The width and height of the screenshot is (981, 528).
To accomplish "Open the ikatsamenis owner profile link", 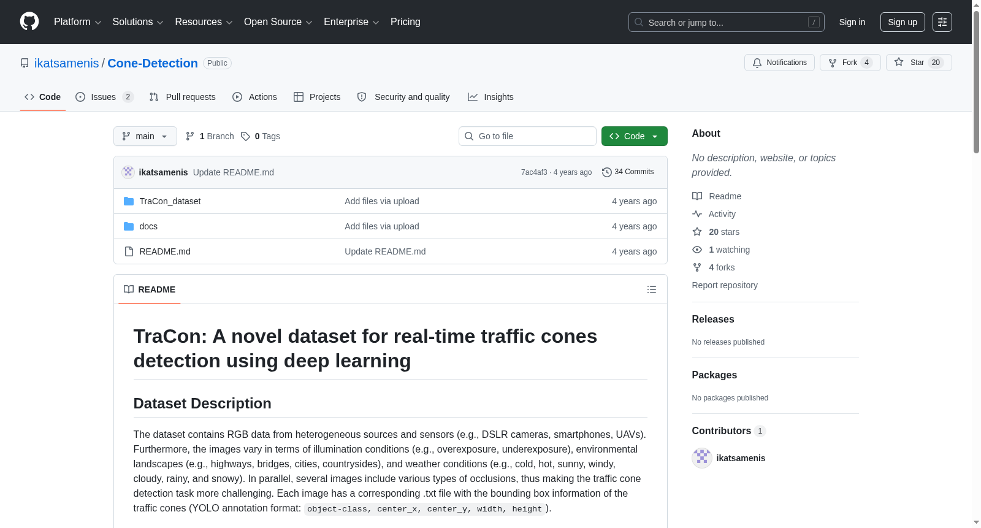I will pyautogui.click(x=66, y=63).
